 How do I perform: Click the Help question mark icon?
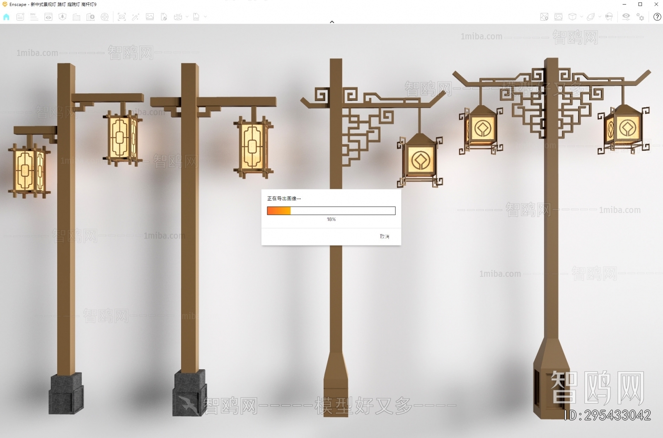[x=657, y=17]
